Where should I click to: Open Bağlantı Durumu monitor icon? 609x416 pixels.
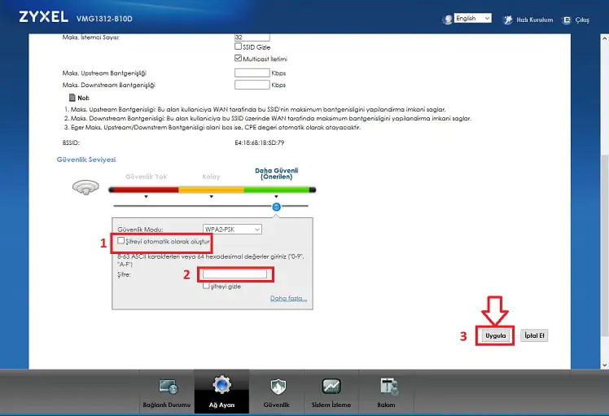click(169, 386)
